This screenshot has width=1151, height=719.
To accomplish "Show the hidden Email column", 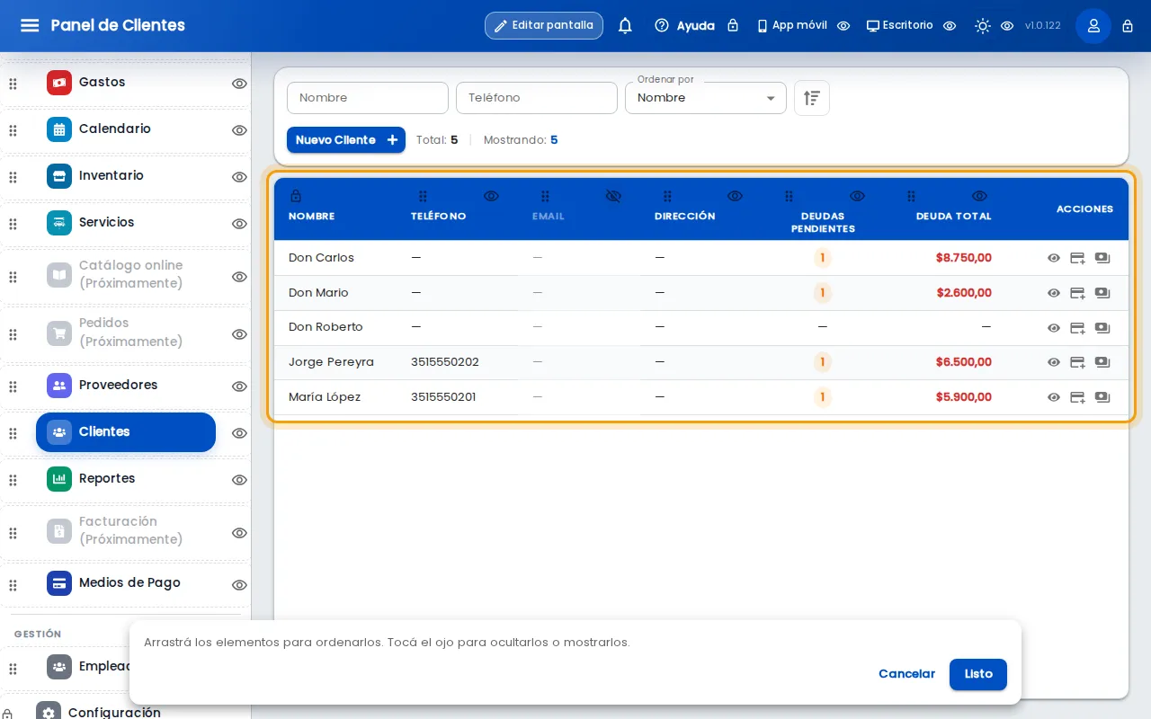I will point(613,196).
